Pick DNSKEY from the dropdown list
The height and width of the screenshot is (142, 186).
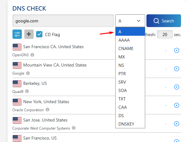click(x=130, y=124)
